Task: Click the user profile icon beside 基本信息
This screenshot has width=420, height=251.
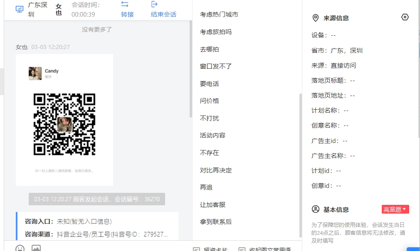Action: pyautogui.click(x=316, y=209)
